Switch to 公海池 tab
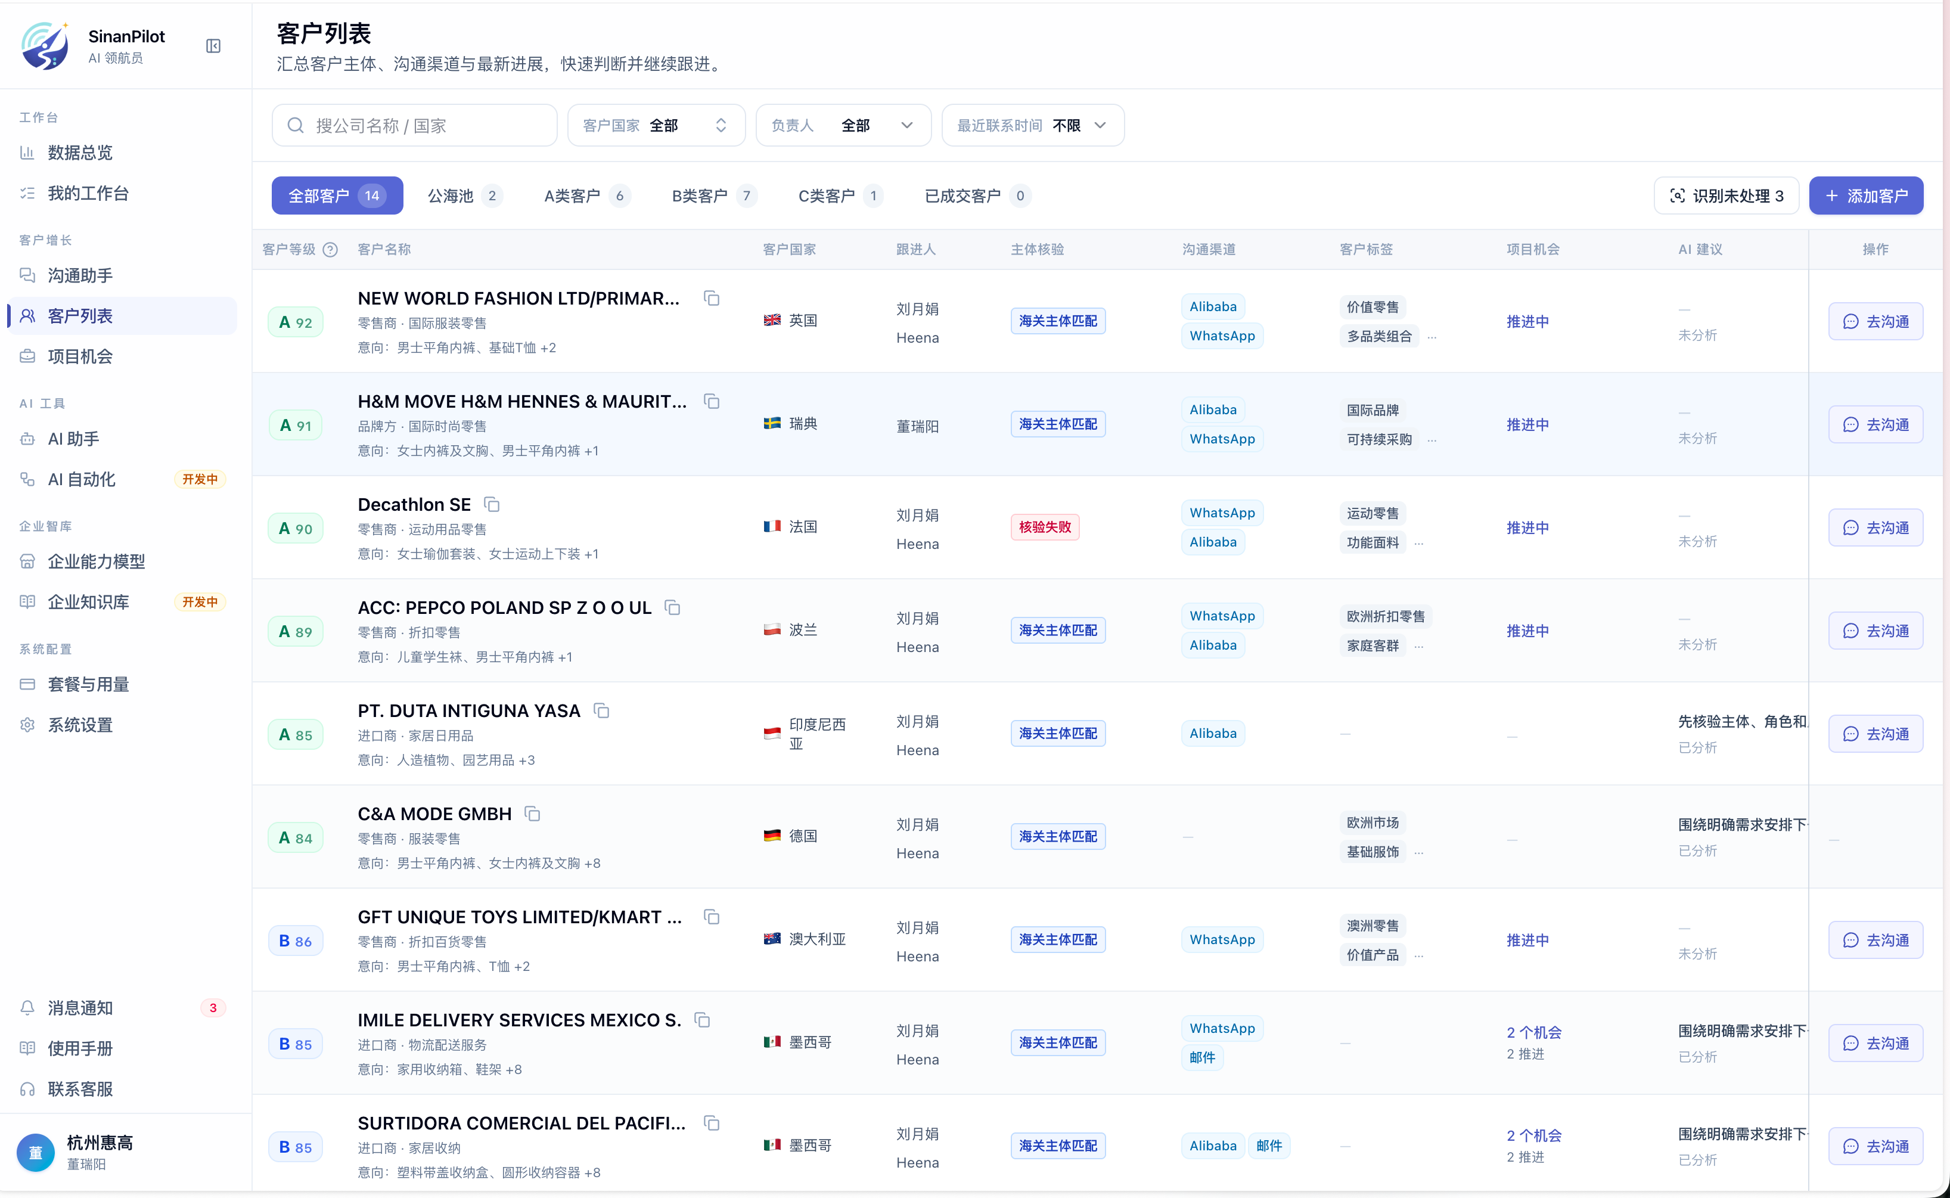 464,195
